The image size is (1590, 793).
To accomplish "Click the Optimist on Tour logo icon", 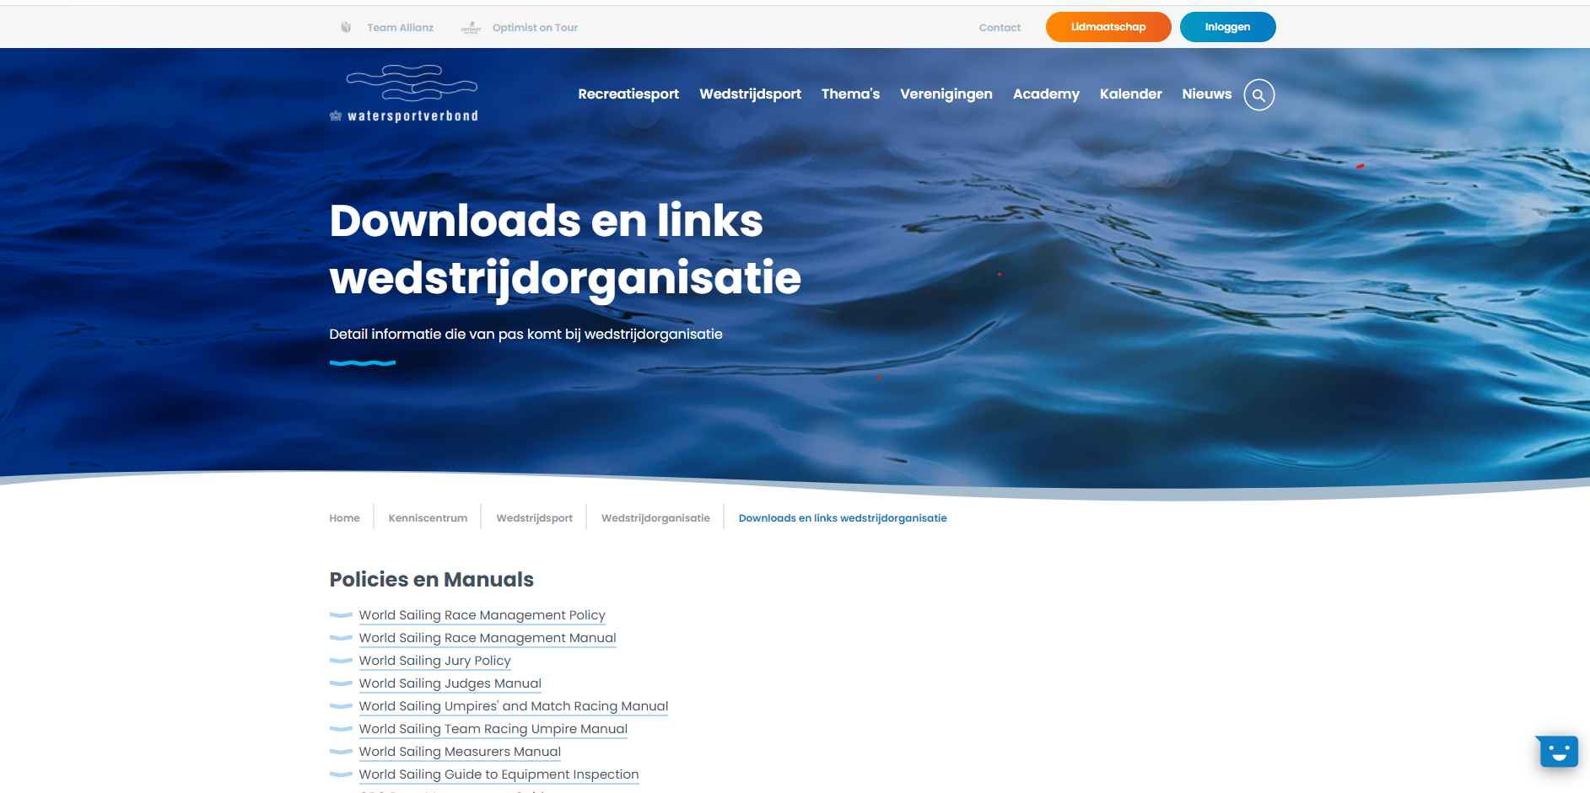I will pyautogui.click(x=471, y=28).
